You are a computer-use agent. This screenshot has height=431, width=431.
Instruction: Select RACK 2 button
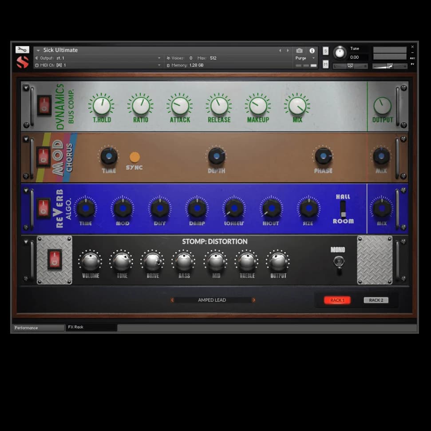[376, 300]
